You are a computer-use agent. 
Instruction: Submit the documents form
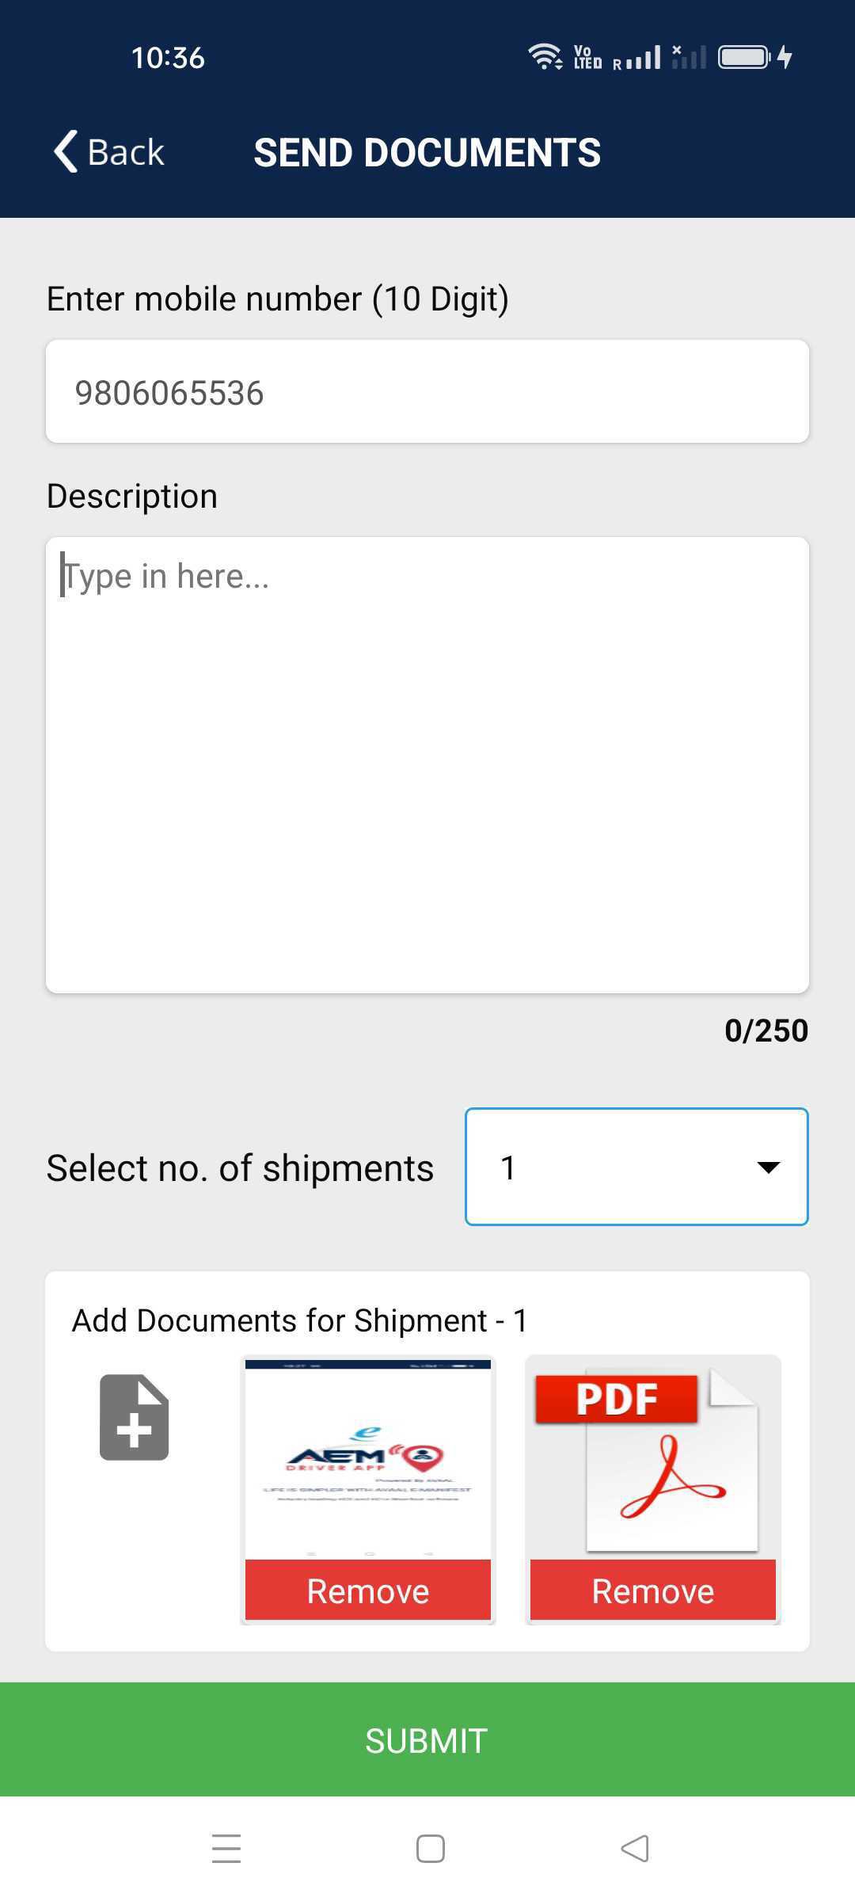(x=427, y=1739)
